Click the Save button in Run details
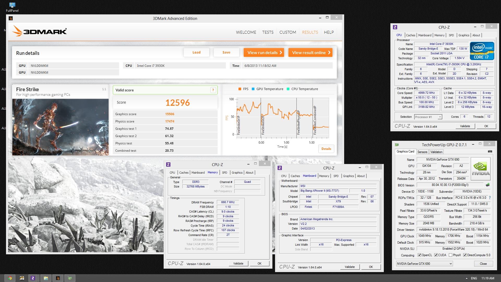This screenshot has height=282, width=501. 226,52
